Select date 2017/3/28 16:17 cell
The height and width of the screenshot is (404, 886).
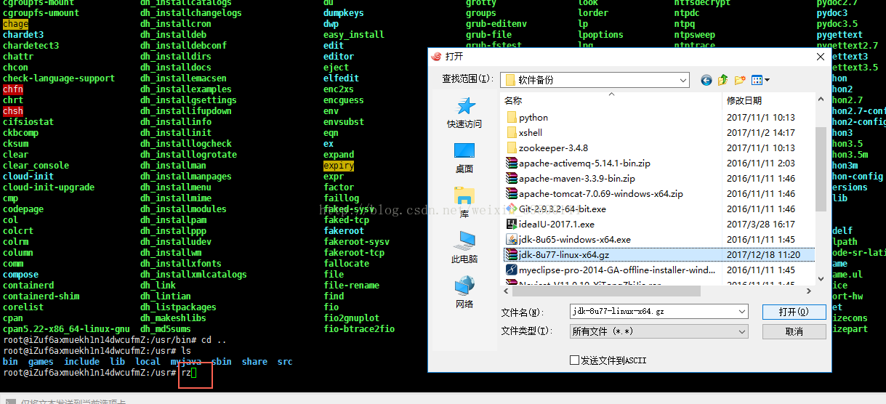(761, 224)
